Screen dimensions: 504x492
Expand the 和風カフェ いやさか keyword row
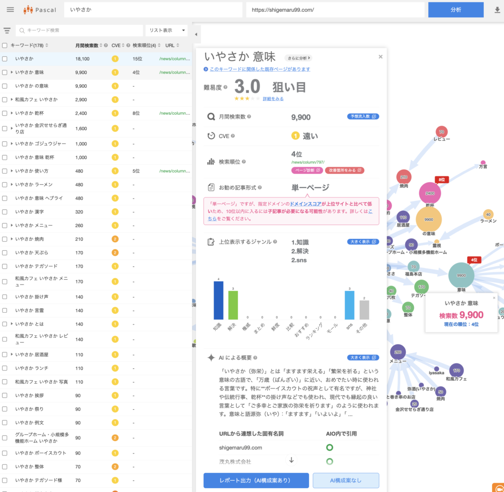click(12, 99)
